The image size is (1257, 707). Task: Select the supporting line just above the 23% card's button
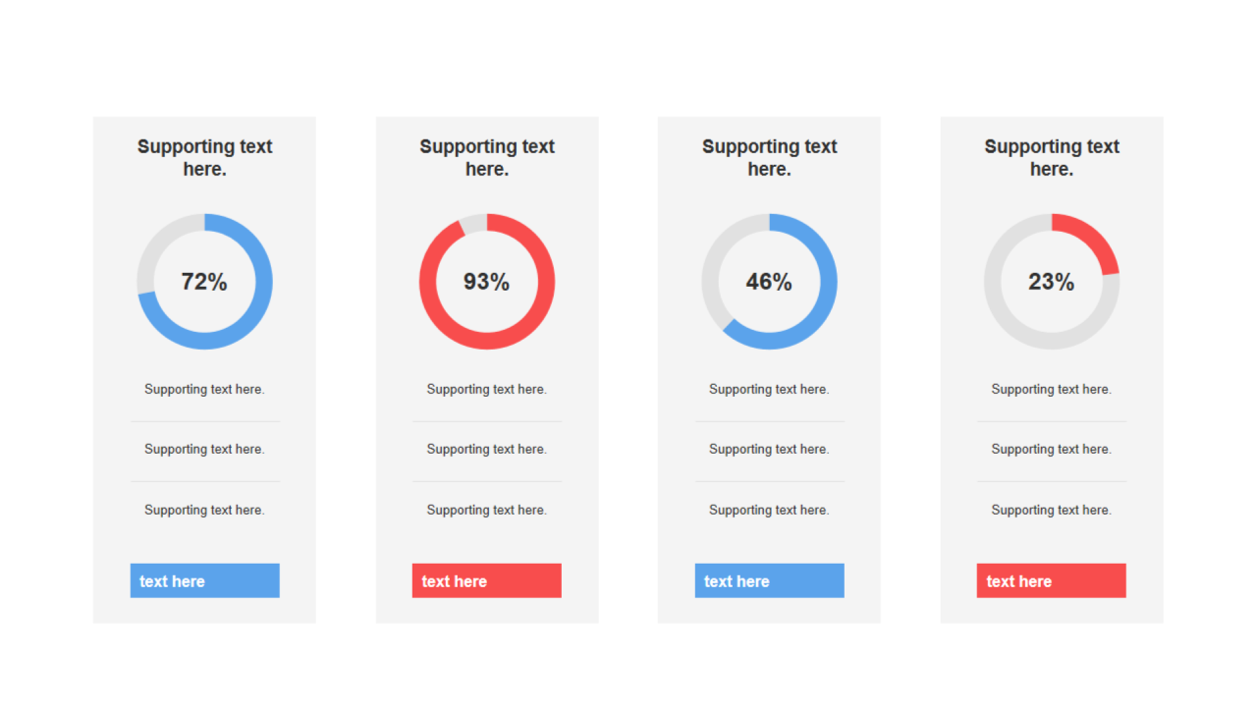point(1051,510)
